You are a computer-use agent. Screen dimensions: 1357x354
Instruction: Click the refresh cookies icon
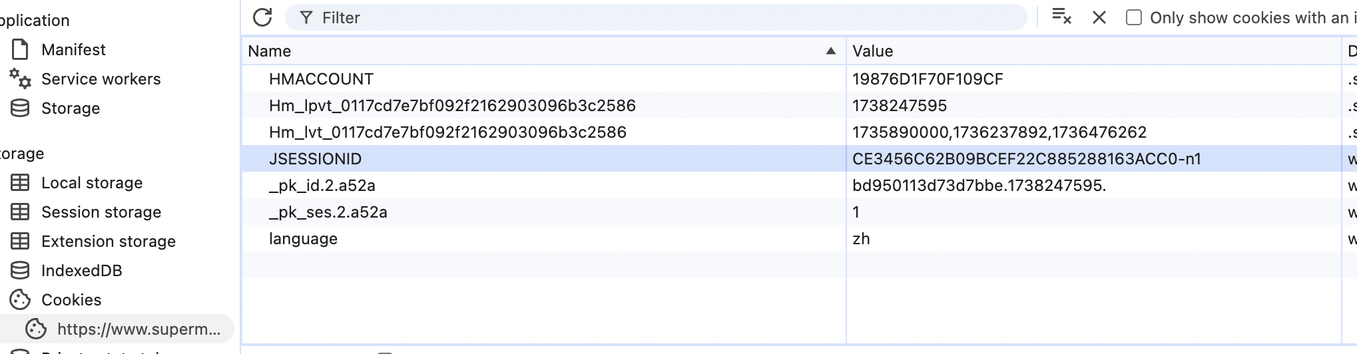point(262,17)
